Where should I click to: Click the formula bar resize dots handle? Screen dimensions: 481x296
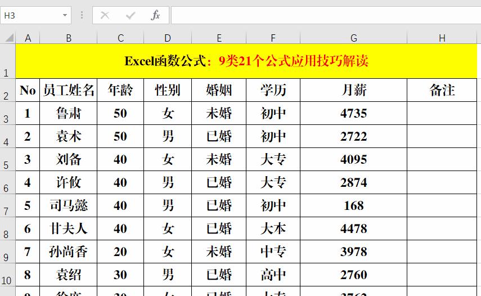(82, 15)
